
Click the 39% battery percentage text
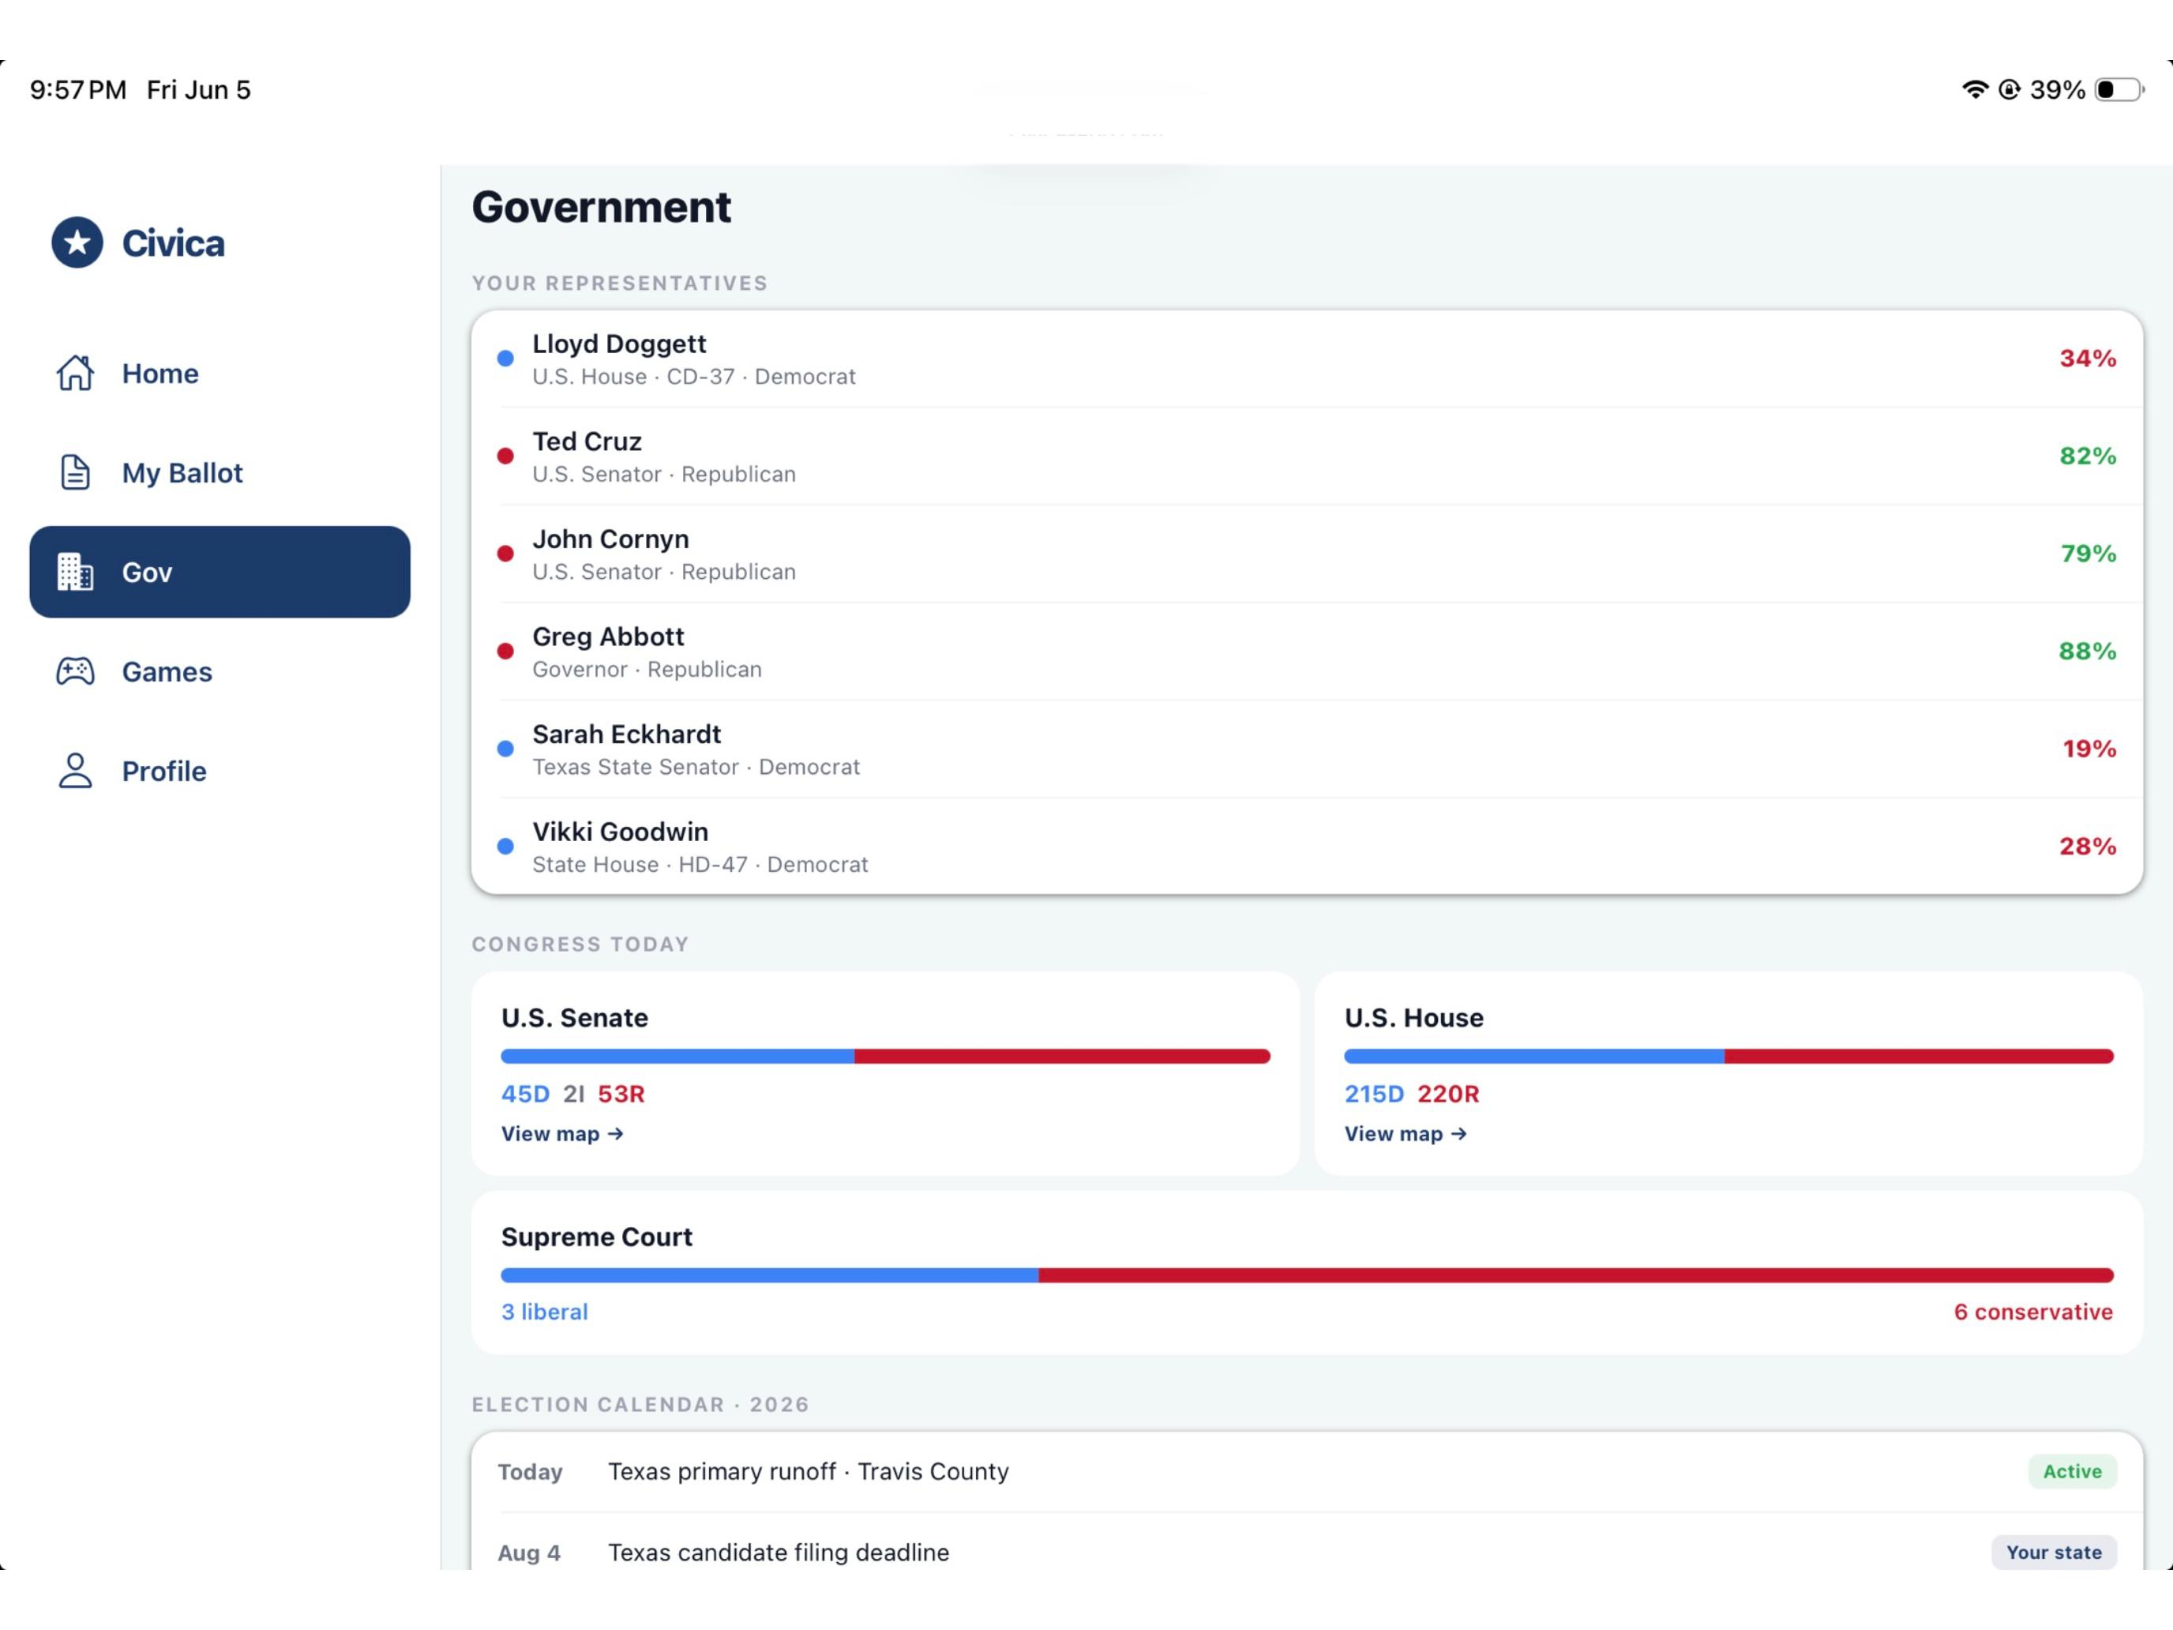[x=2057, y=89]
